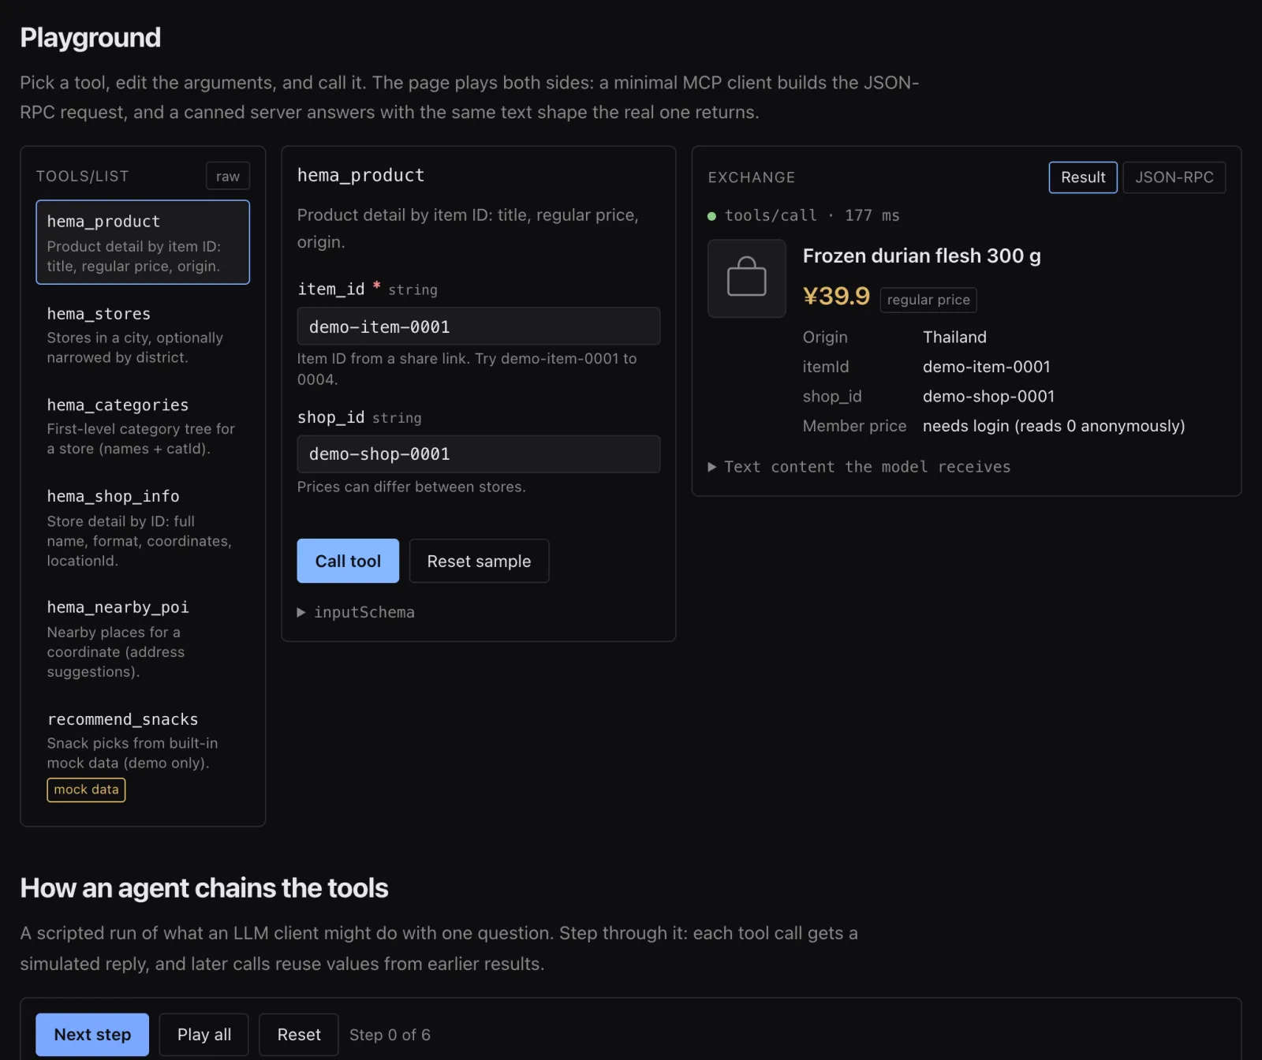Click the Reset sample button
The height and width of the screenshot is (1060, 1262).
tap(479, 561)
